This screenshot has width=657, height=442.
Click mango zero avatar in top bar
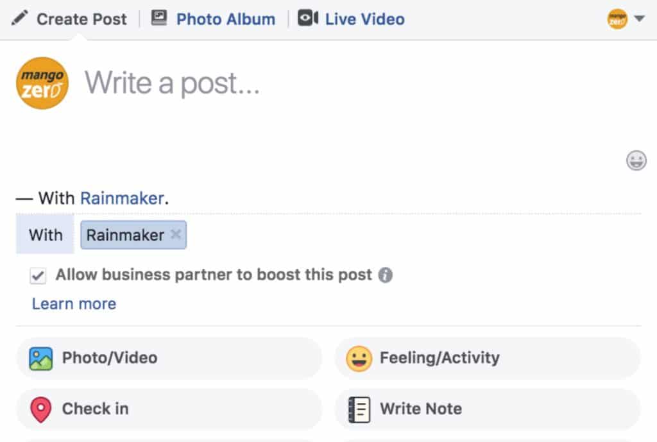pos(617,19)
